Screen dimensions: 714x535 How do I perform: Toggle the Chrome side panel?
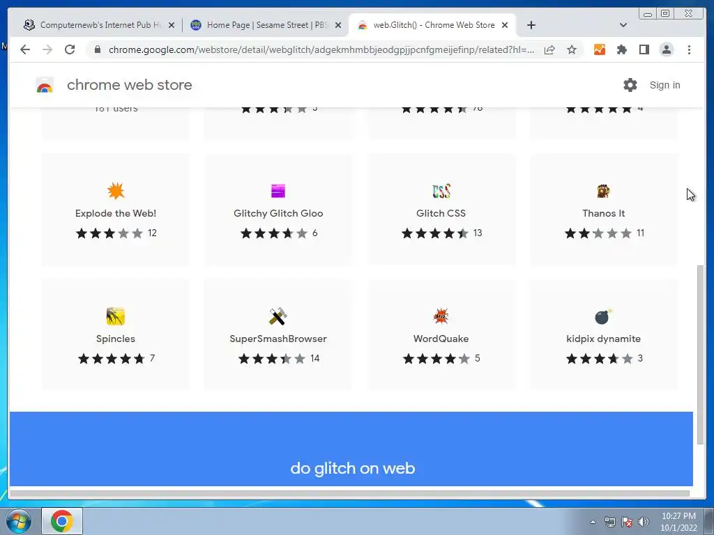tap(644, 49)
